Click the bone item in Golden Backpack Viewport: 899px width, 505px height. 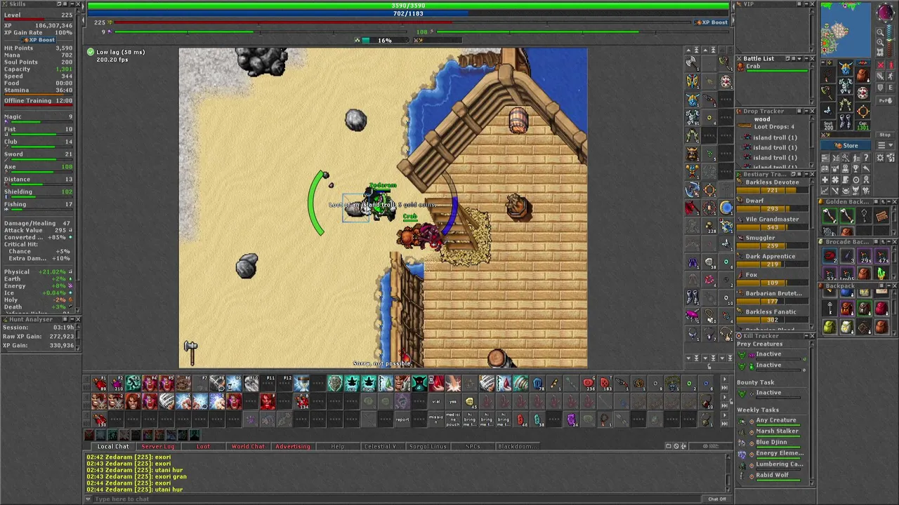[x=830, y=215]
